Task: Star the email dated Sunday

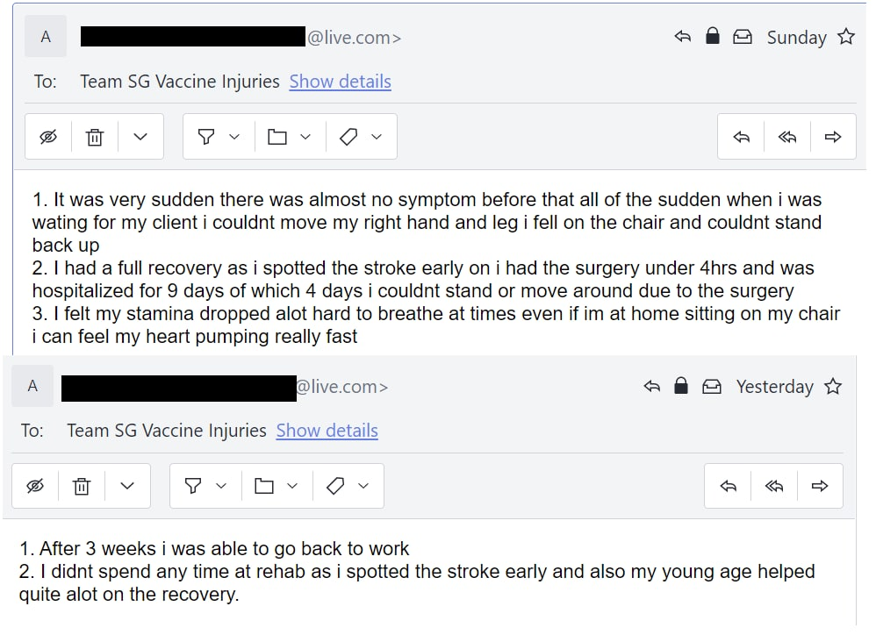Action: point(846,37)
